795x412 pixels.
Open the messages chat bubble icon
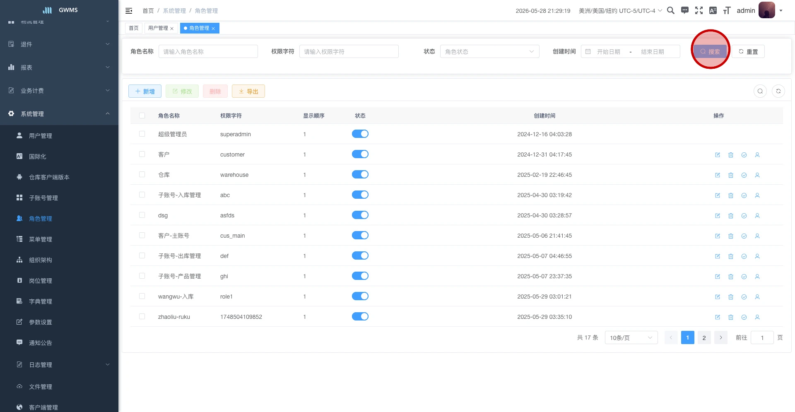coord(685,10)
